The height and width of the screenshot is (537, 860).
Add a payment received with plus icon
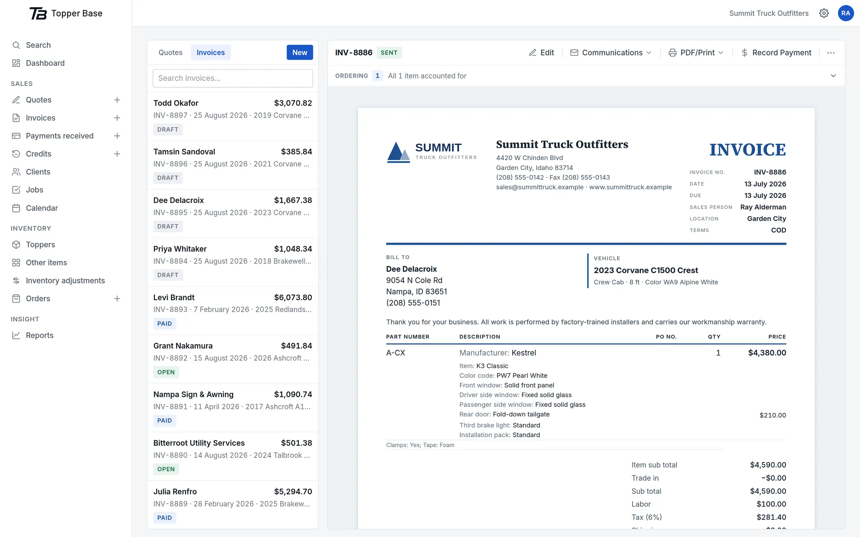[x=117, y=136]
